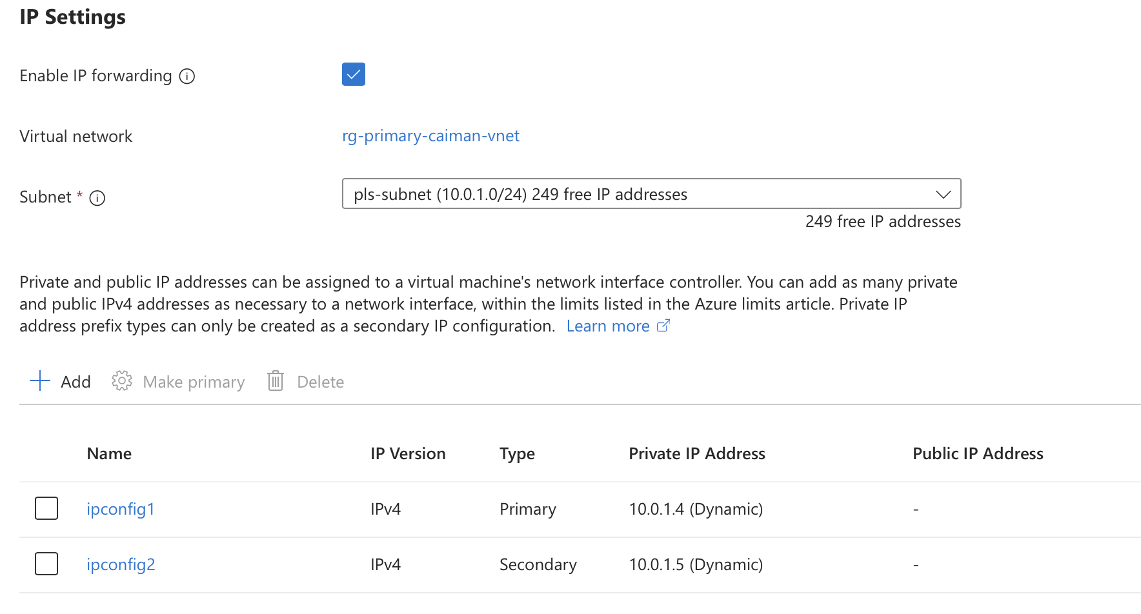Click info icon beside Enable IP forwarding

tap(187, 77)
